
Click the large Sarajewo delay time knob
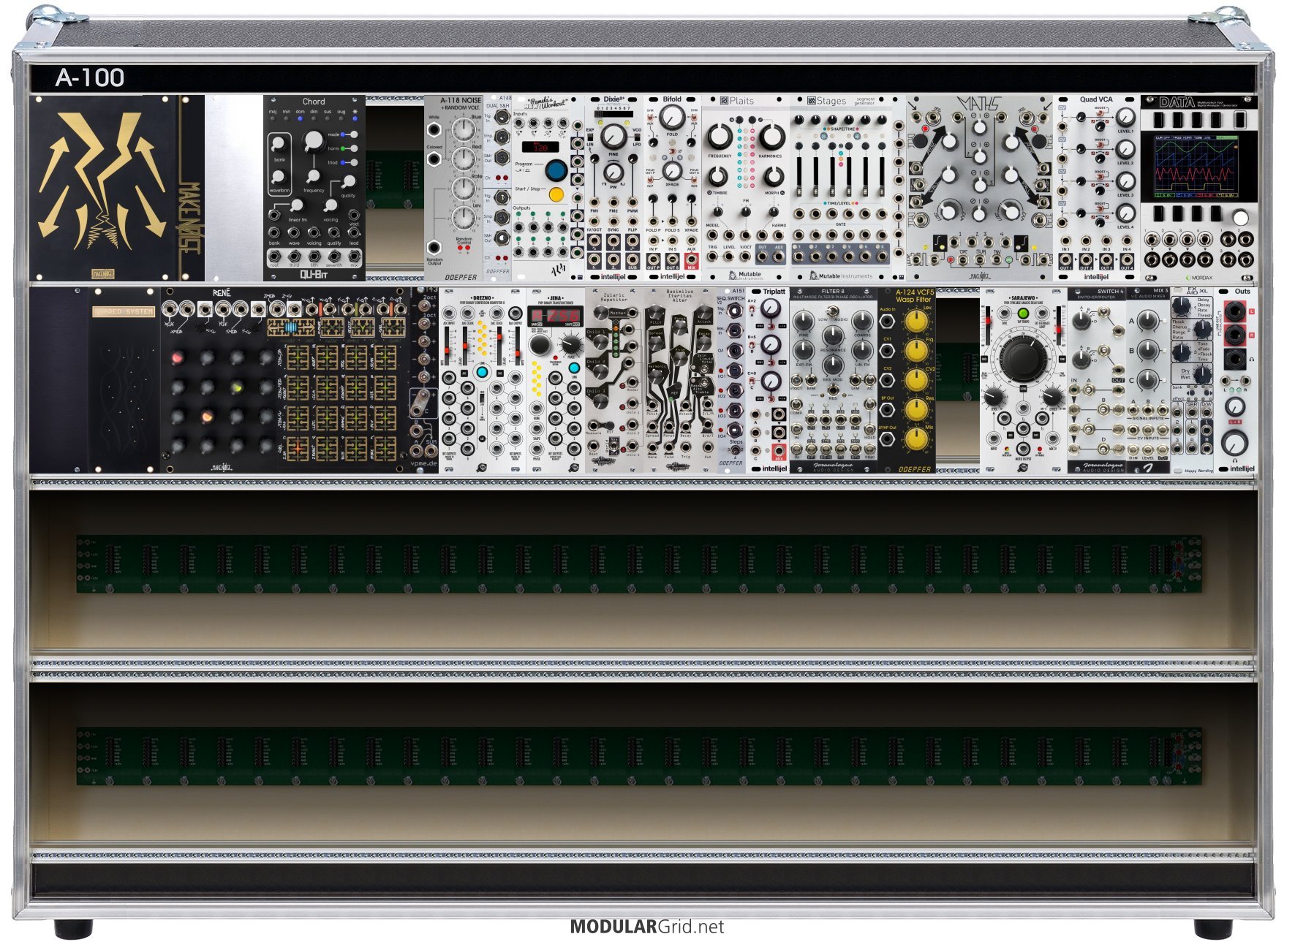pyautogui.click(x=1023, y=358)
